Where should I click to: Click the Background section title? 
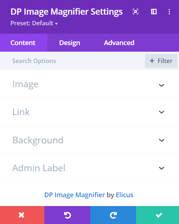pyautogui.click(x=38, y=140)
